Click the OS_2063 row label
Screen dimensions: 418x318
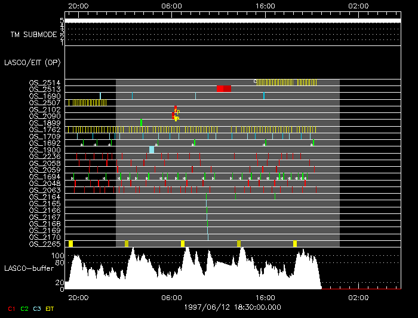pyautogui.click(x=45, y=190)
